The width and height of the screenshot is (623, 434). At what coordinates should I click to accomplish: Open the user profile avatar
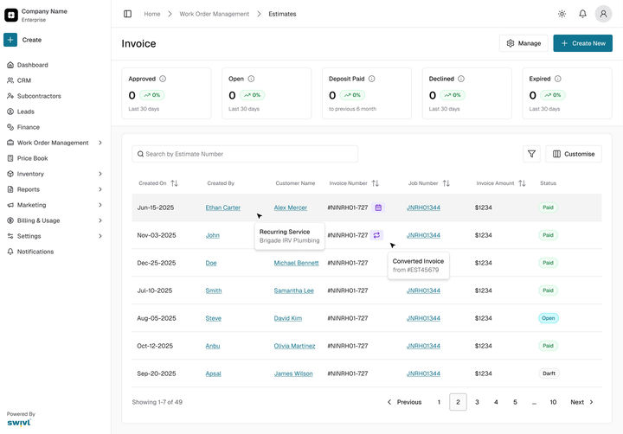603,14
